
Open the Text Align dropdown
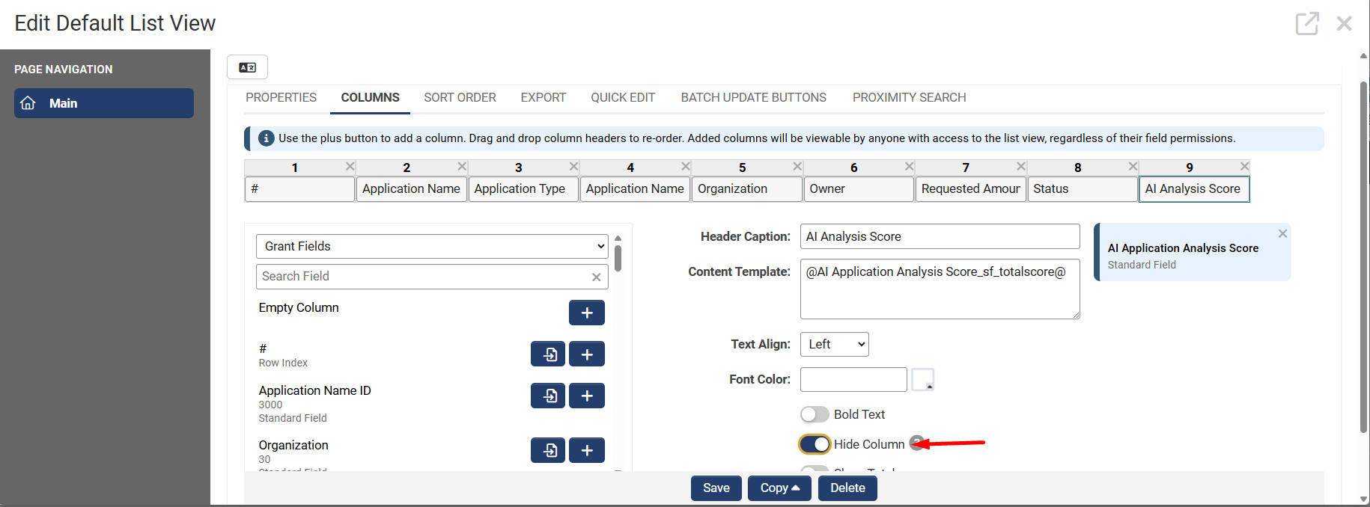click(834, 344)
